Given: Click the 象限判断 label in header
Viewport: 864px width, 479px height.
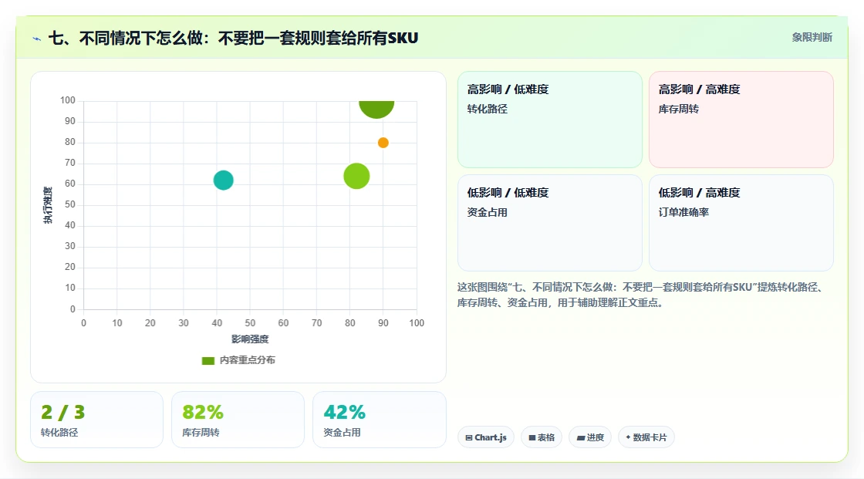Looking at the screenshot, I should click(x=812, y=38).
